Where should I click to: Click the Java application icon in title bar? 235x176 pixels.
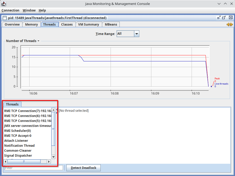tap(4, 4)
